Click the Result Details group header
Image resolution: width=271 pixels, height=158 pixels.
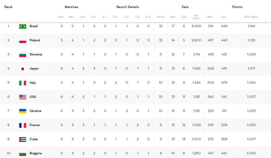click(128, 7)
